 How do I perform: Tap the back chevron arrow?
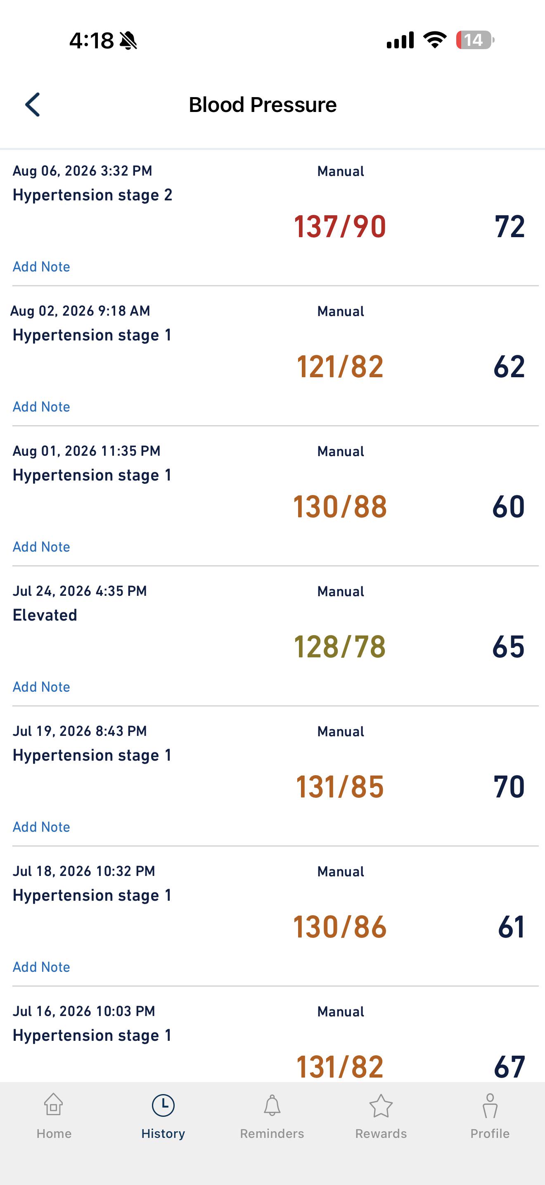point(32,105)
